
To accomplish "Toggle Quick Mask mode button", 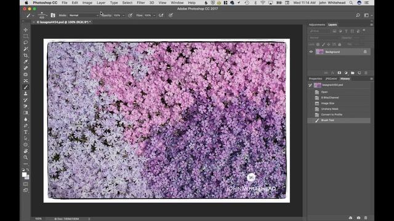I will [26, 184].
